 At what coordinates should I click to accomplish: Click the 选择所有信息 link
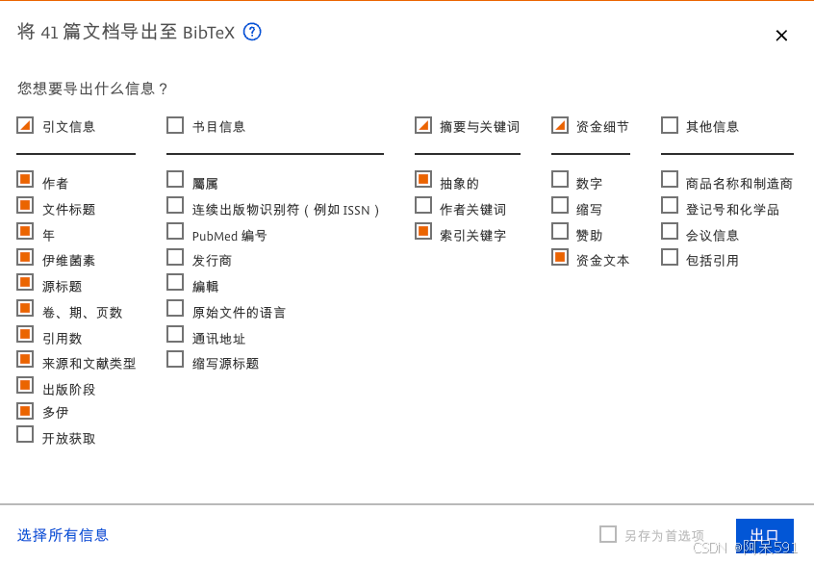[62, 535]
